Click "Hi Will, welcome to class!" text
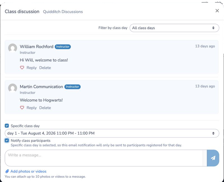The width and height of the screenshot is (224, 182). click(44, 60)
